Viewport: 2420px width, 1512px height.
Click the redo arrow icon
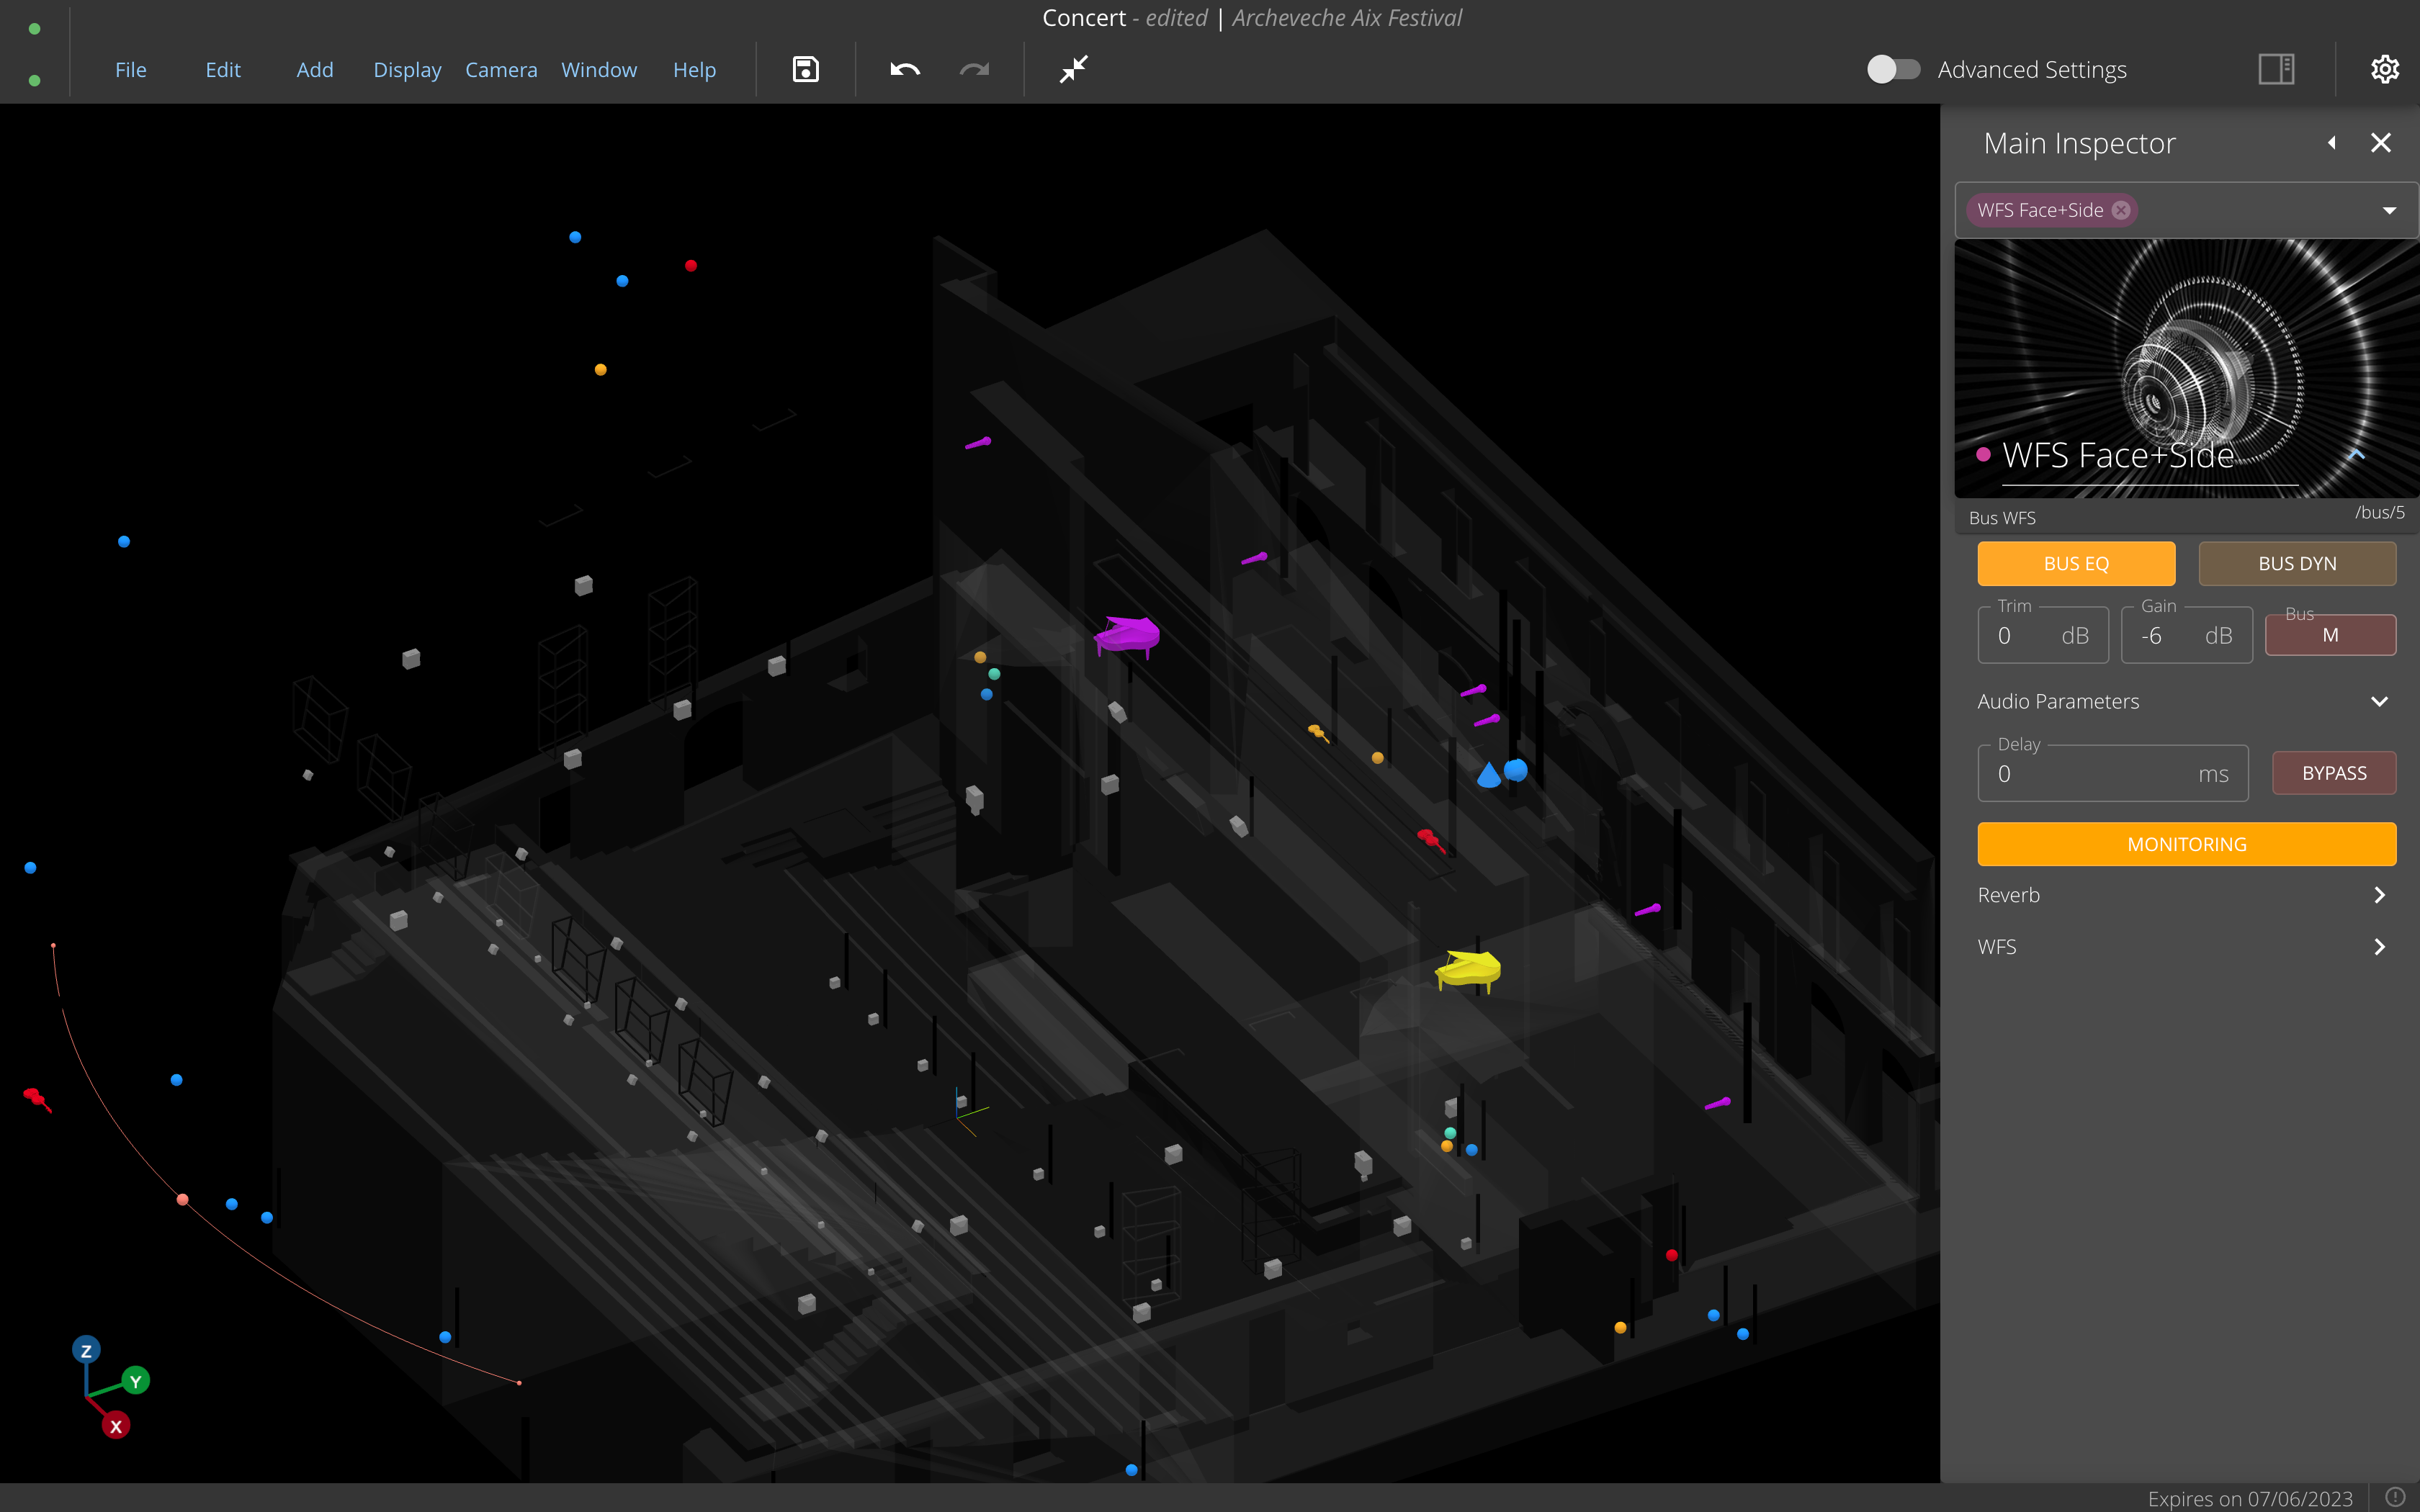click(974, 69)
